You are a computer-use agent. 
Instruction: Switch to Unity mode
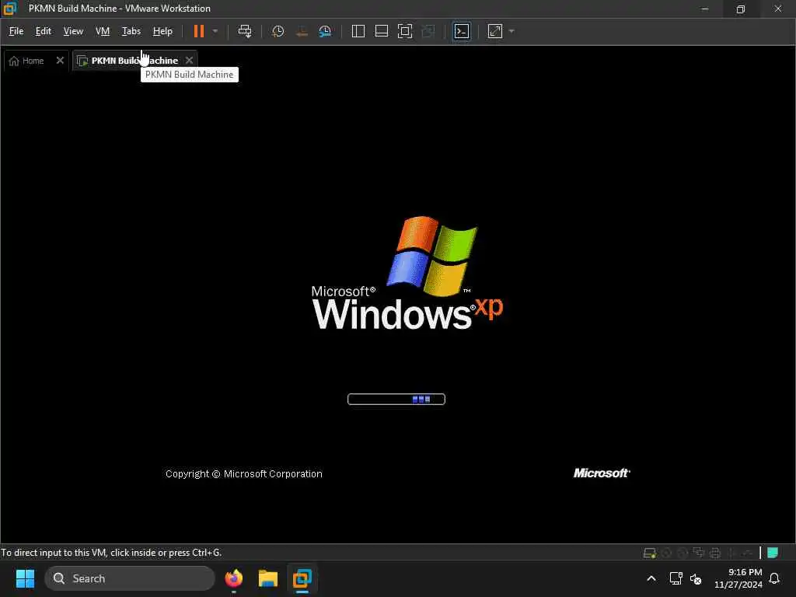428,31
